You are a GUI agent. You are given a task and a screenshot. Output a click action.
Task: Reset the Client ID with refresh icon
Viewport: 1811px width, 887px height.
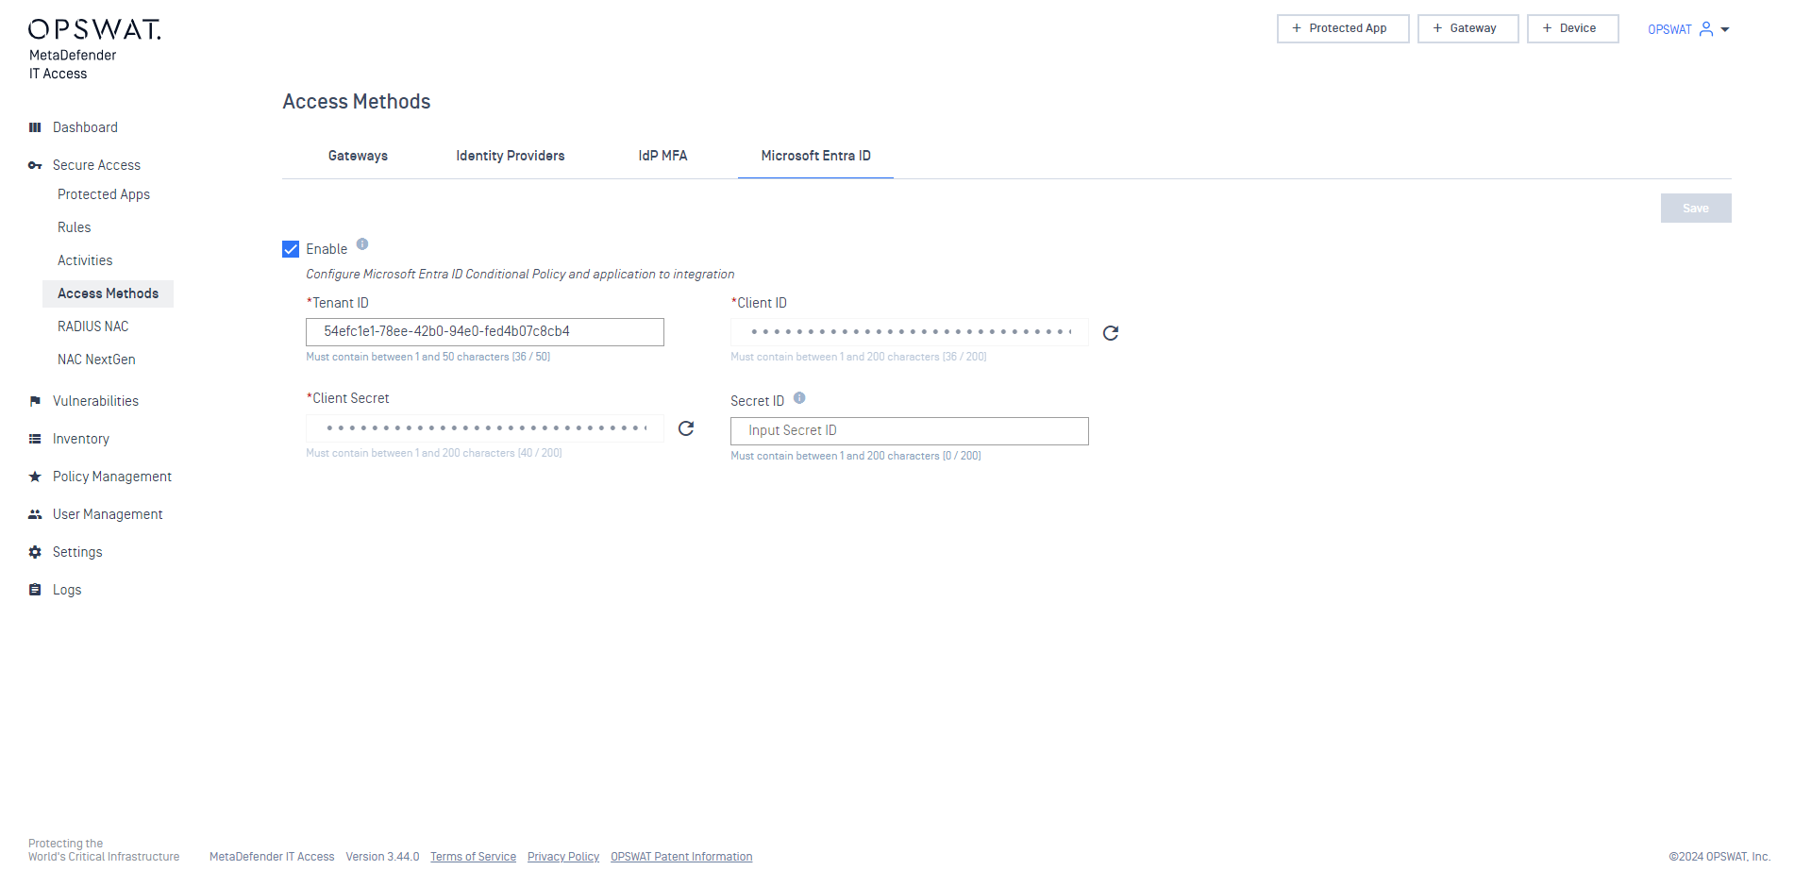[1111, 333]
